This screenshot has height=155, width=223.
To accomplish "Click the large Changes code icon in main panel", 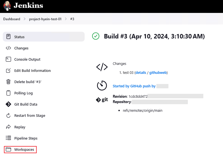I will click(x=102, y=67).
